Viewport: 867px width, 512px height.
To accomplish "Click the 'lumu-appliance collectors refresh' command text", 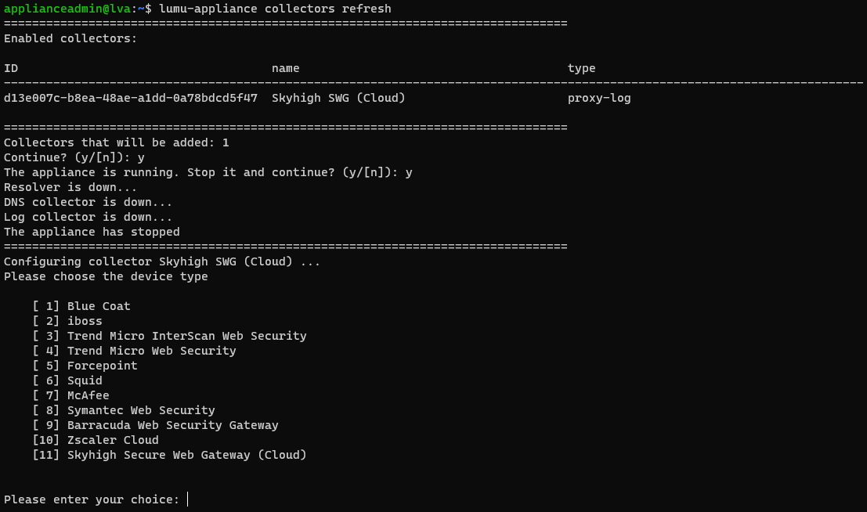I will [275, 9].
